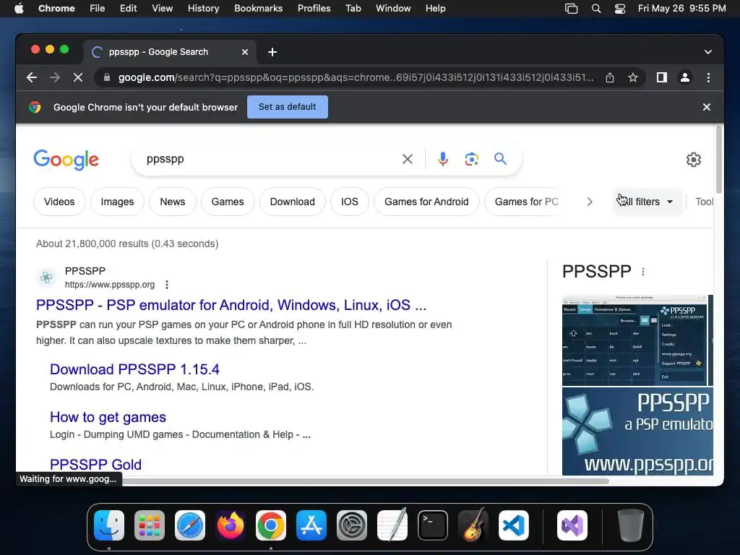Expand the tab search chevron
740x555 pixels.
708,52
